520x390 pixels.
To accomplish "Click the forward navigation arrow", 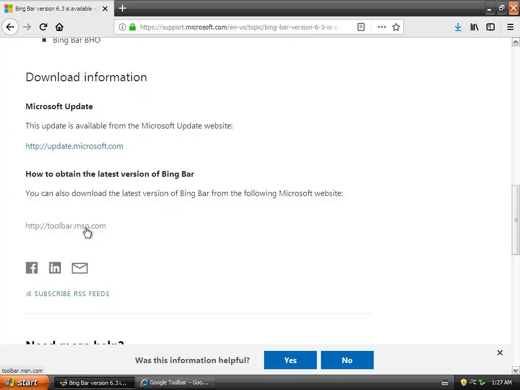I will click(x=27, y=27).
